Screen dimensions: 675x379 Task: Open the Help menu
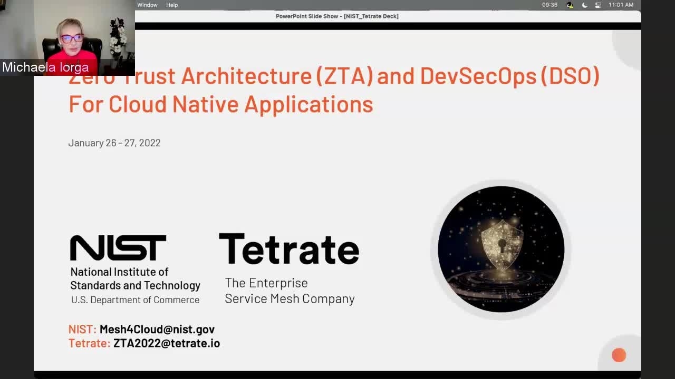click(172, 5)
